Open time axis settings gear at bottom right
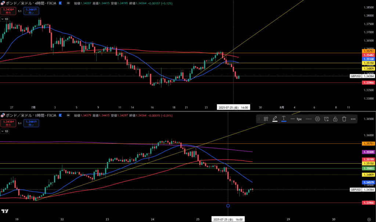 (369, 219)
